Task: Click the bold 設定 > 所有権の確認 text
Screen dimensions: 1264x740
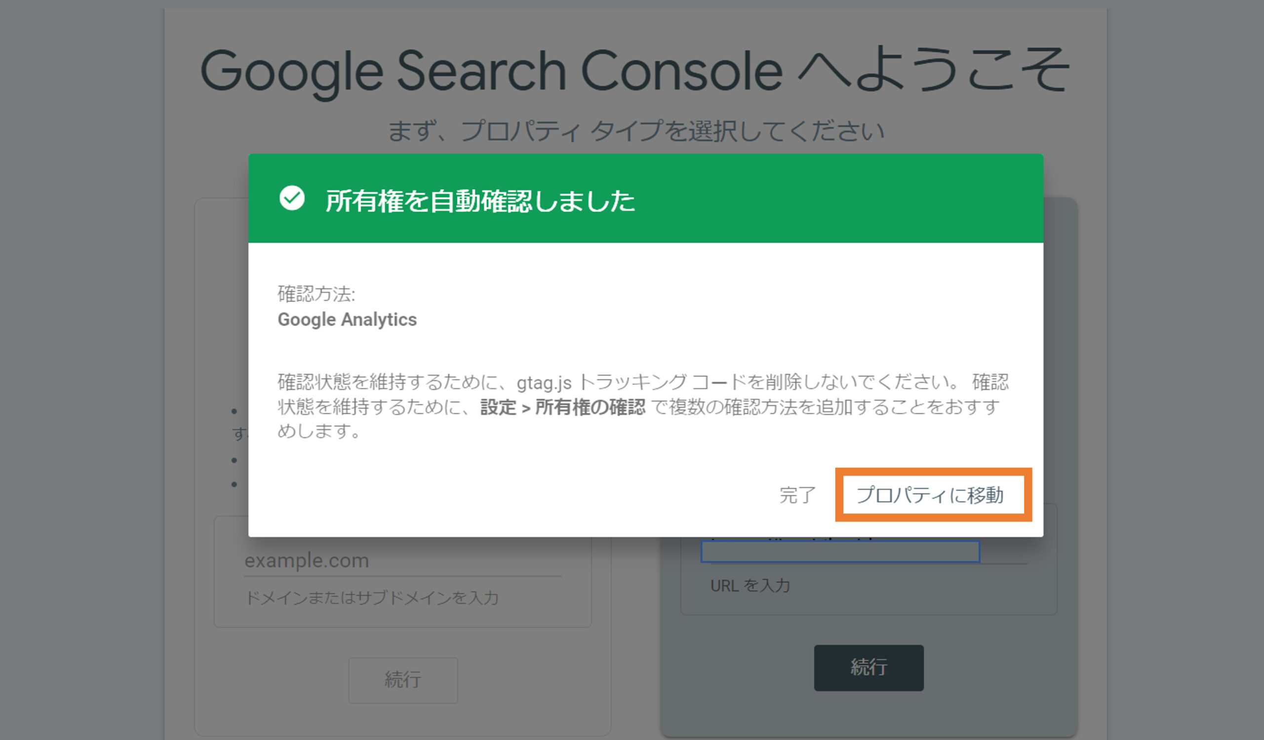Action: (x=562, y=407)
